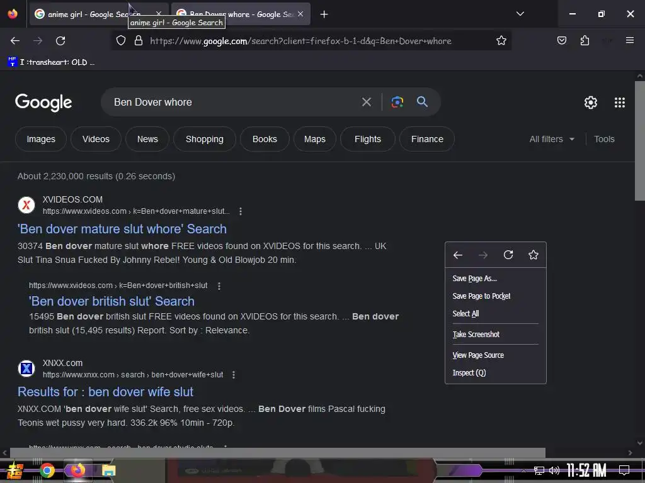
Task: Click scroll right arrow on horizontal scrollbar
Action: (x=630, y=453)
